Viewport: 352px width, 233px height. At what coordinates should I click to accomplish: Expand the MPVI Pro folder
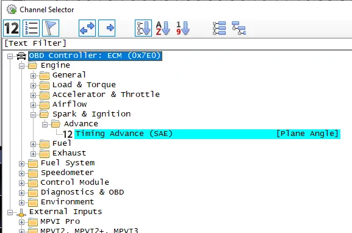(x=21, y=222)
